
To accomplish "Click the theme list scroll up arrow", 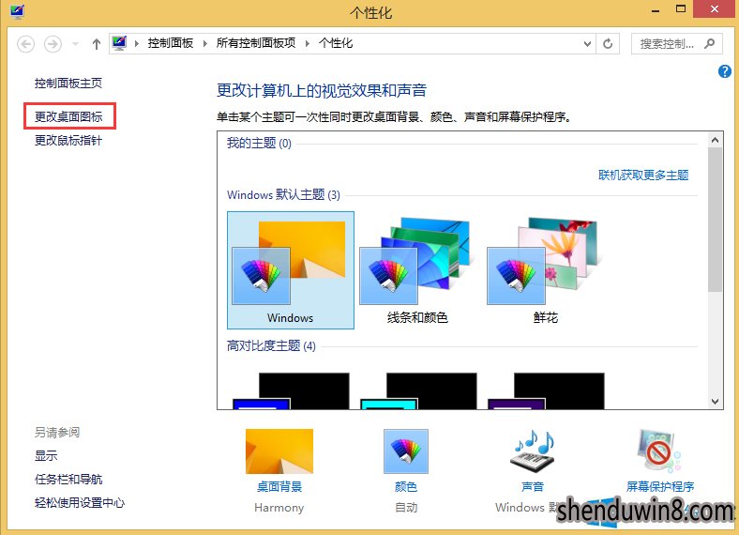I will pyautogui.click(x=715, y=140).
